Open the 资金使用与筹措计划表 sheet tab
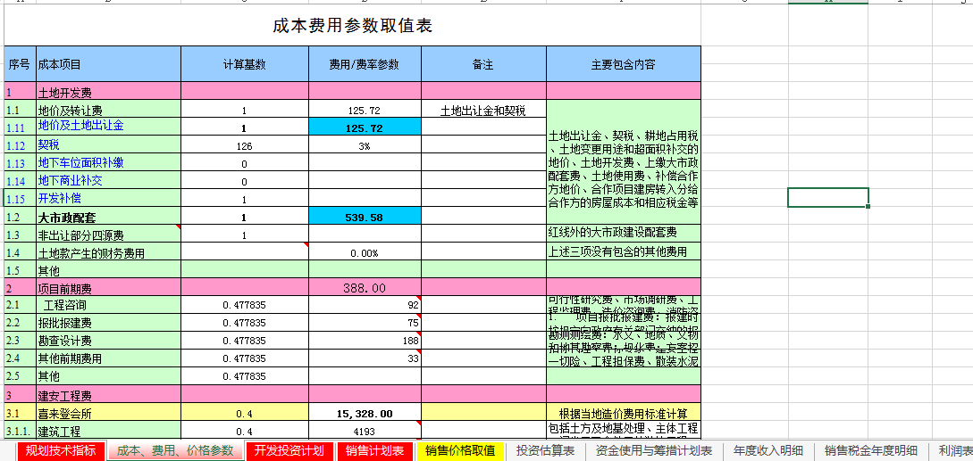The height and width of the screenshot is (461, 973). tap(653, 450)
